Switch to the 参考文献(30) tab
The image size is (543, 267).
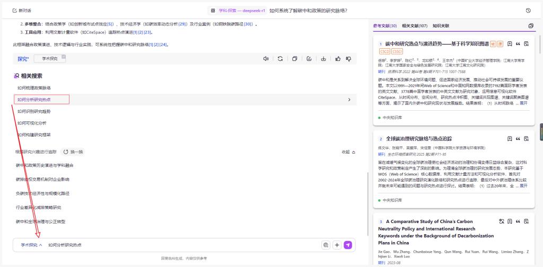[385, 26]
